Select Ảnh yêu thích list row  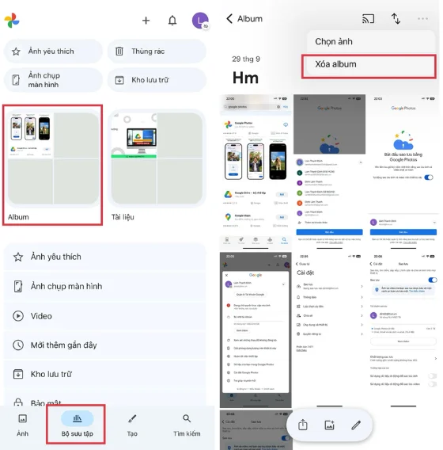[105, 257]
